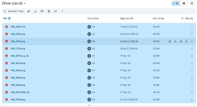Click shared people icon beside IMG_8299.png
The width and height of the screenshot is (197, 107).
[28, 56]
